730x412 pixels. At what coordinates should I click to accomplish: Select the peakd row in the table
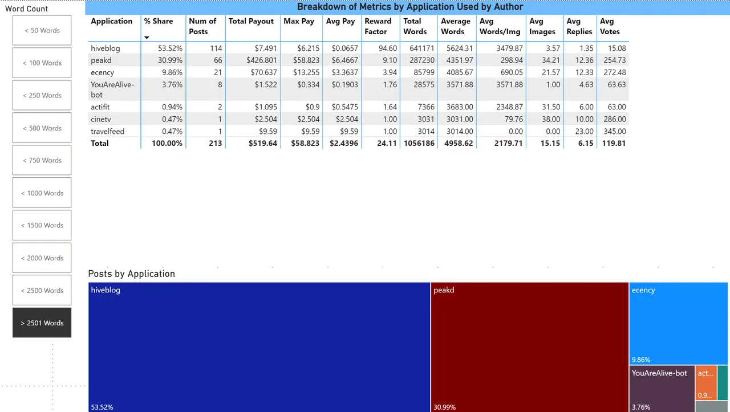click(x=359, y=60)
